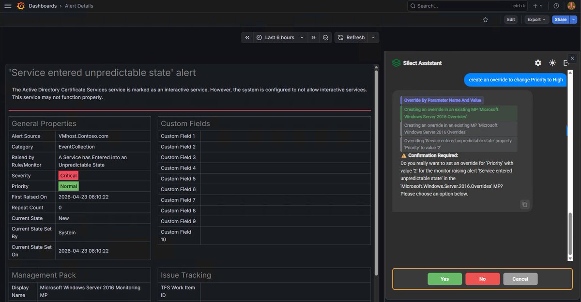Click the red Critical severity badge
This screenshot has height=302, width=581.
[68, 176]
